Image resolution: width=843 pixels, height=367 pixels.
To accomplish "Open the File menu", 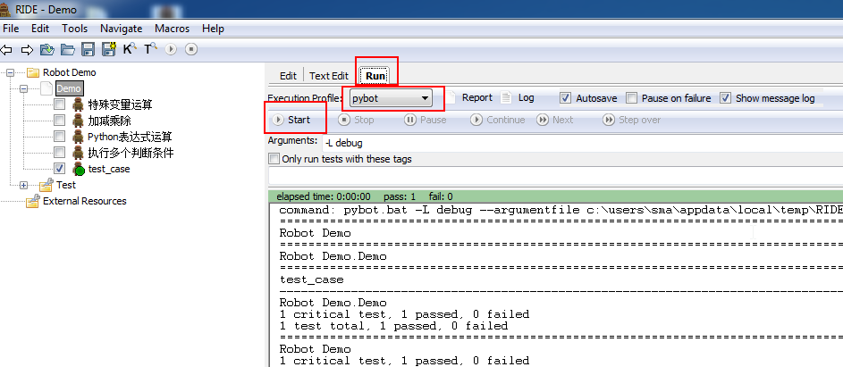I will tap(11, 29).
